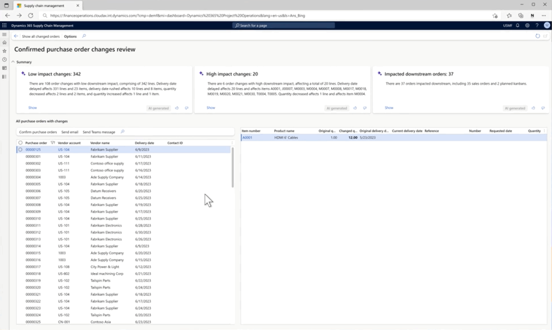
Task: Click Confirm purchase orders command
Action: click(38, 132)
